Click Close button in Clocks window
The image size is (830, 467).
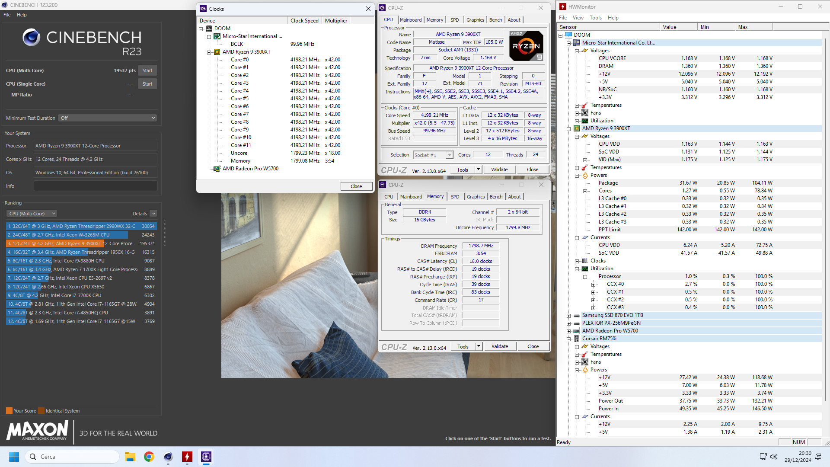pos(356,186)
